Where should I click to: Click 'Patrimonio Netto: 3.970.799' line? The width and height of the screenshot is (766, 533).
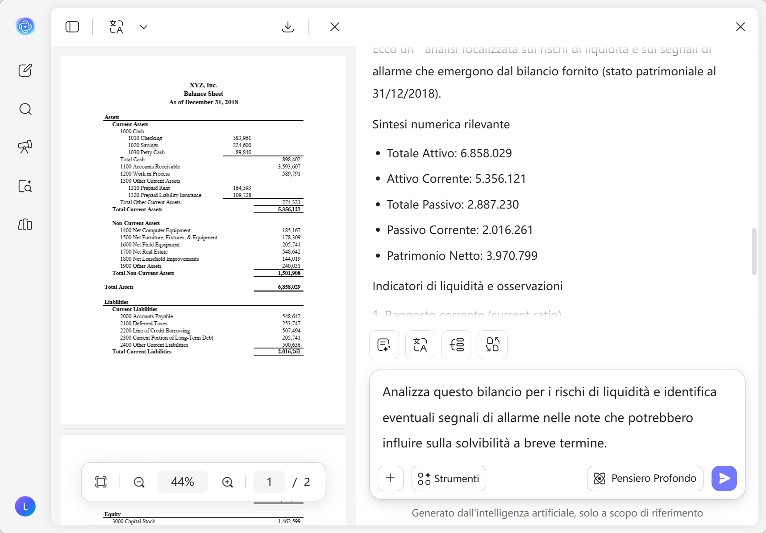pos(462,256)
